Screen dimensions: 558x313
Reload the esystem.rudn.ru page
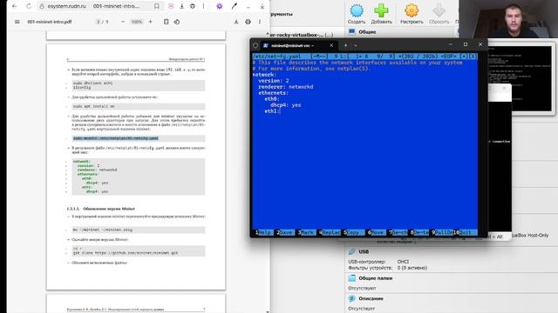pyautogui.click(x=29, y=6)
